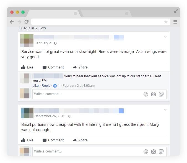Click the blue like reaction count icon
Screen dimensions: 187x163
(x=55, y=86)
